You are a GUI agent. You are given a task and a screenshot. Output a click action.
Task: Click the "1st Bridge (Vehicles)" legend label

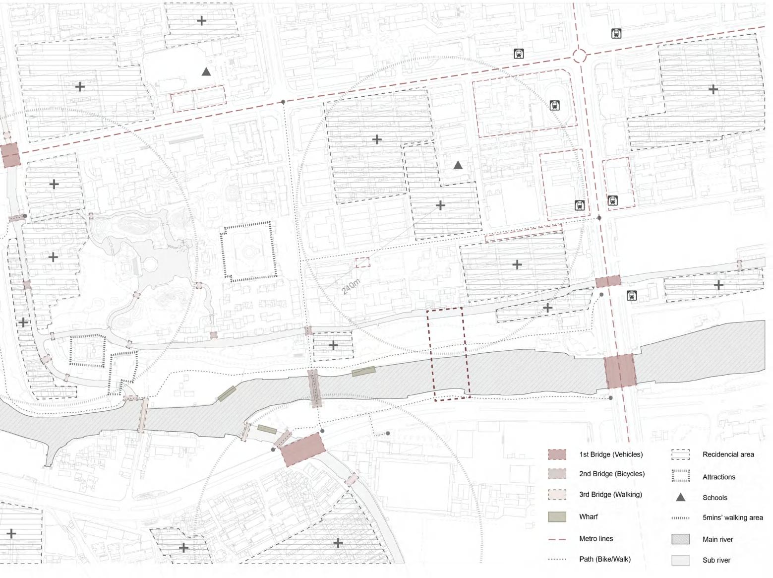pos(611,454)
